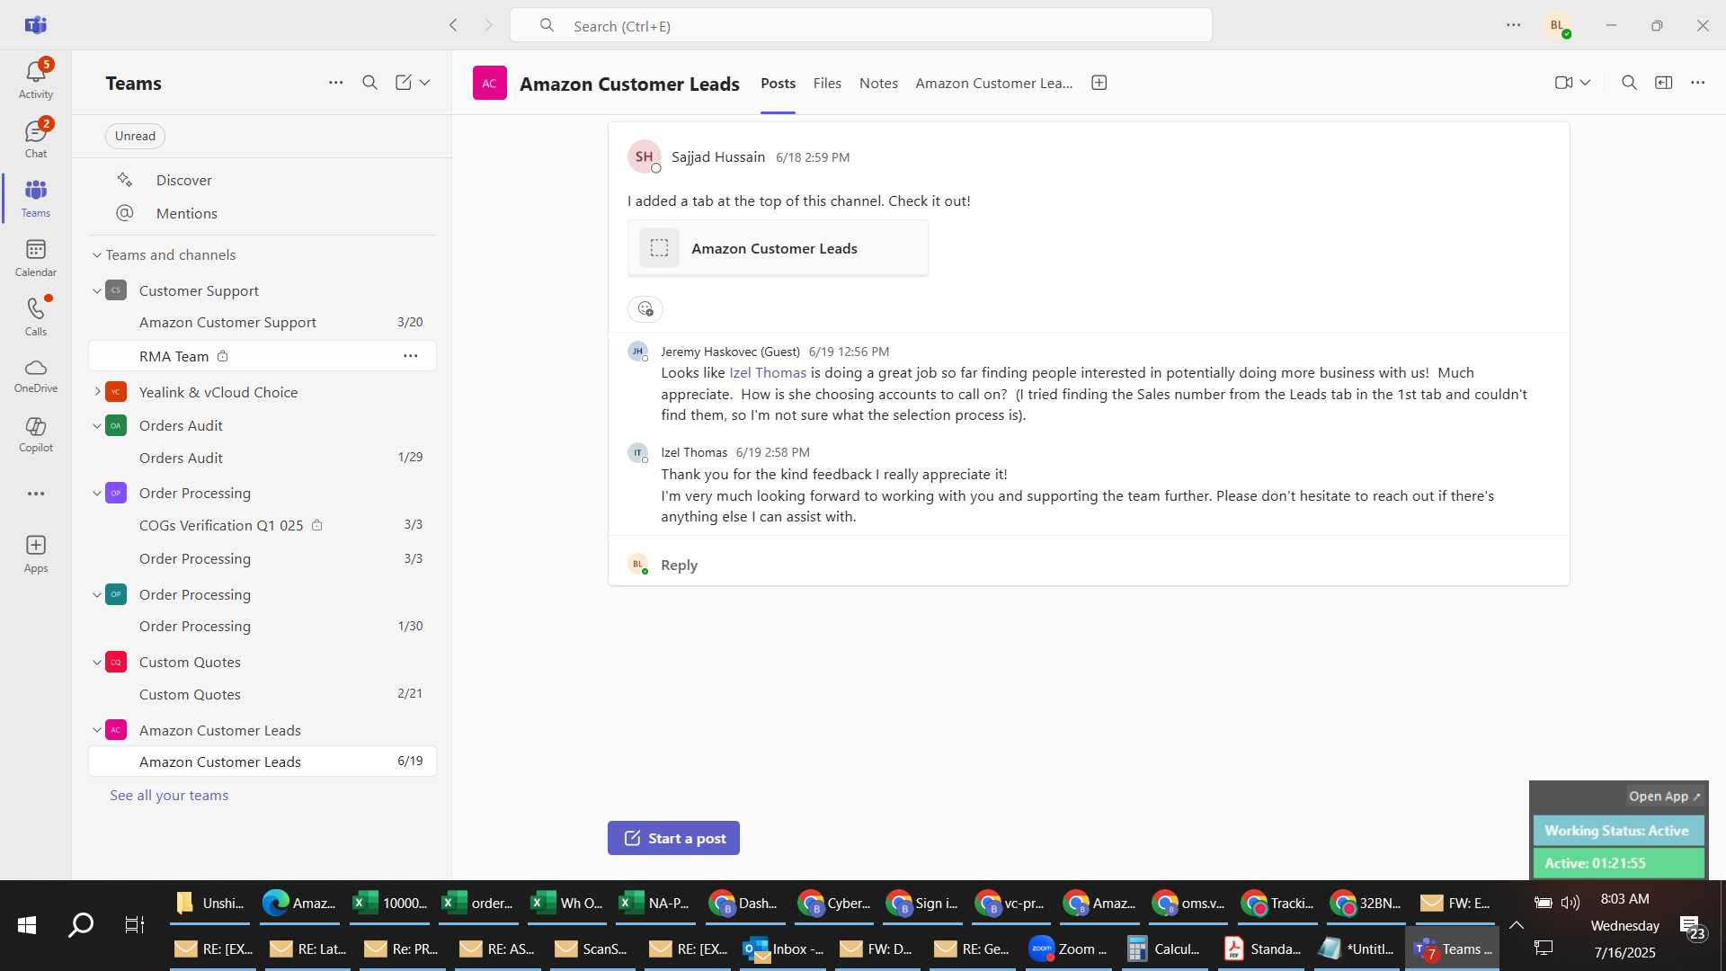Switch to Zoom in the taskbar
1726x971 pixels.
pos(1070,949)
